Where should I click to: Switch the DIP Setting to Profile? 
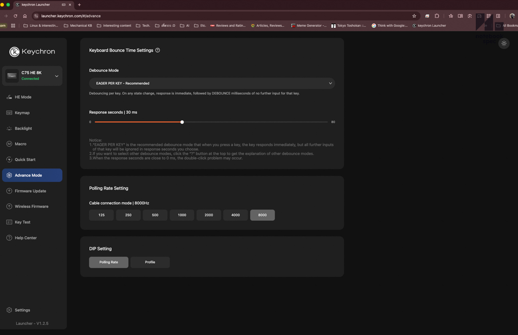point(150,262)
